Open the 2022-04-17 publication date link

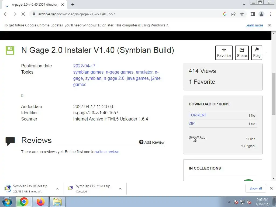click(x=84, y=66)
